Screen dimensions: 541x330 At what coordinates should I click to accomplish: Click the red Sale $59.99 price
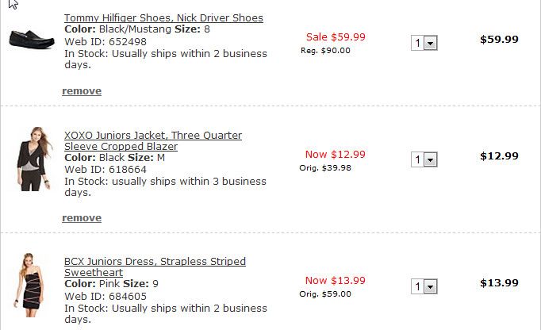click(x=336, y=36)
